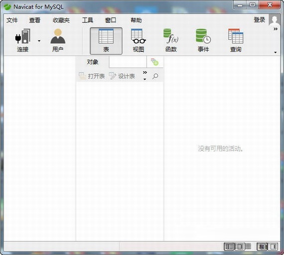284x255 pixels.
Task: Open the 事件 event clock icon
Action: (203, 36)
